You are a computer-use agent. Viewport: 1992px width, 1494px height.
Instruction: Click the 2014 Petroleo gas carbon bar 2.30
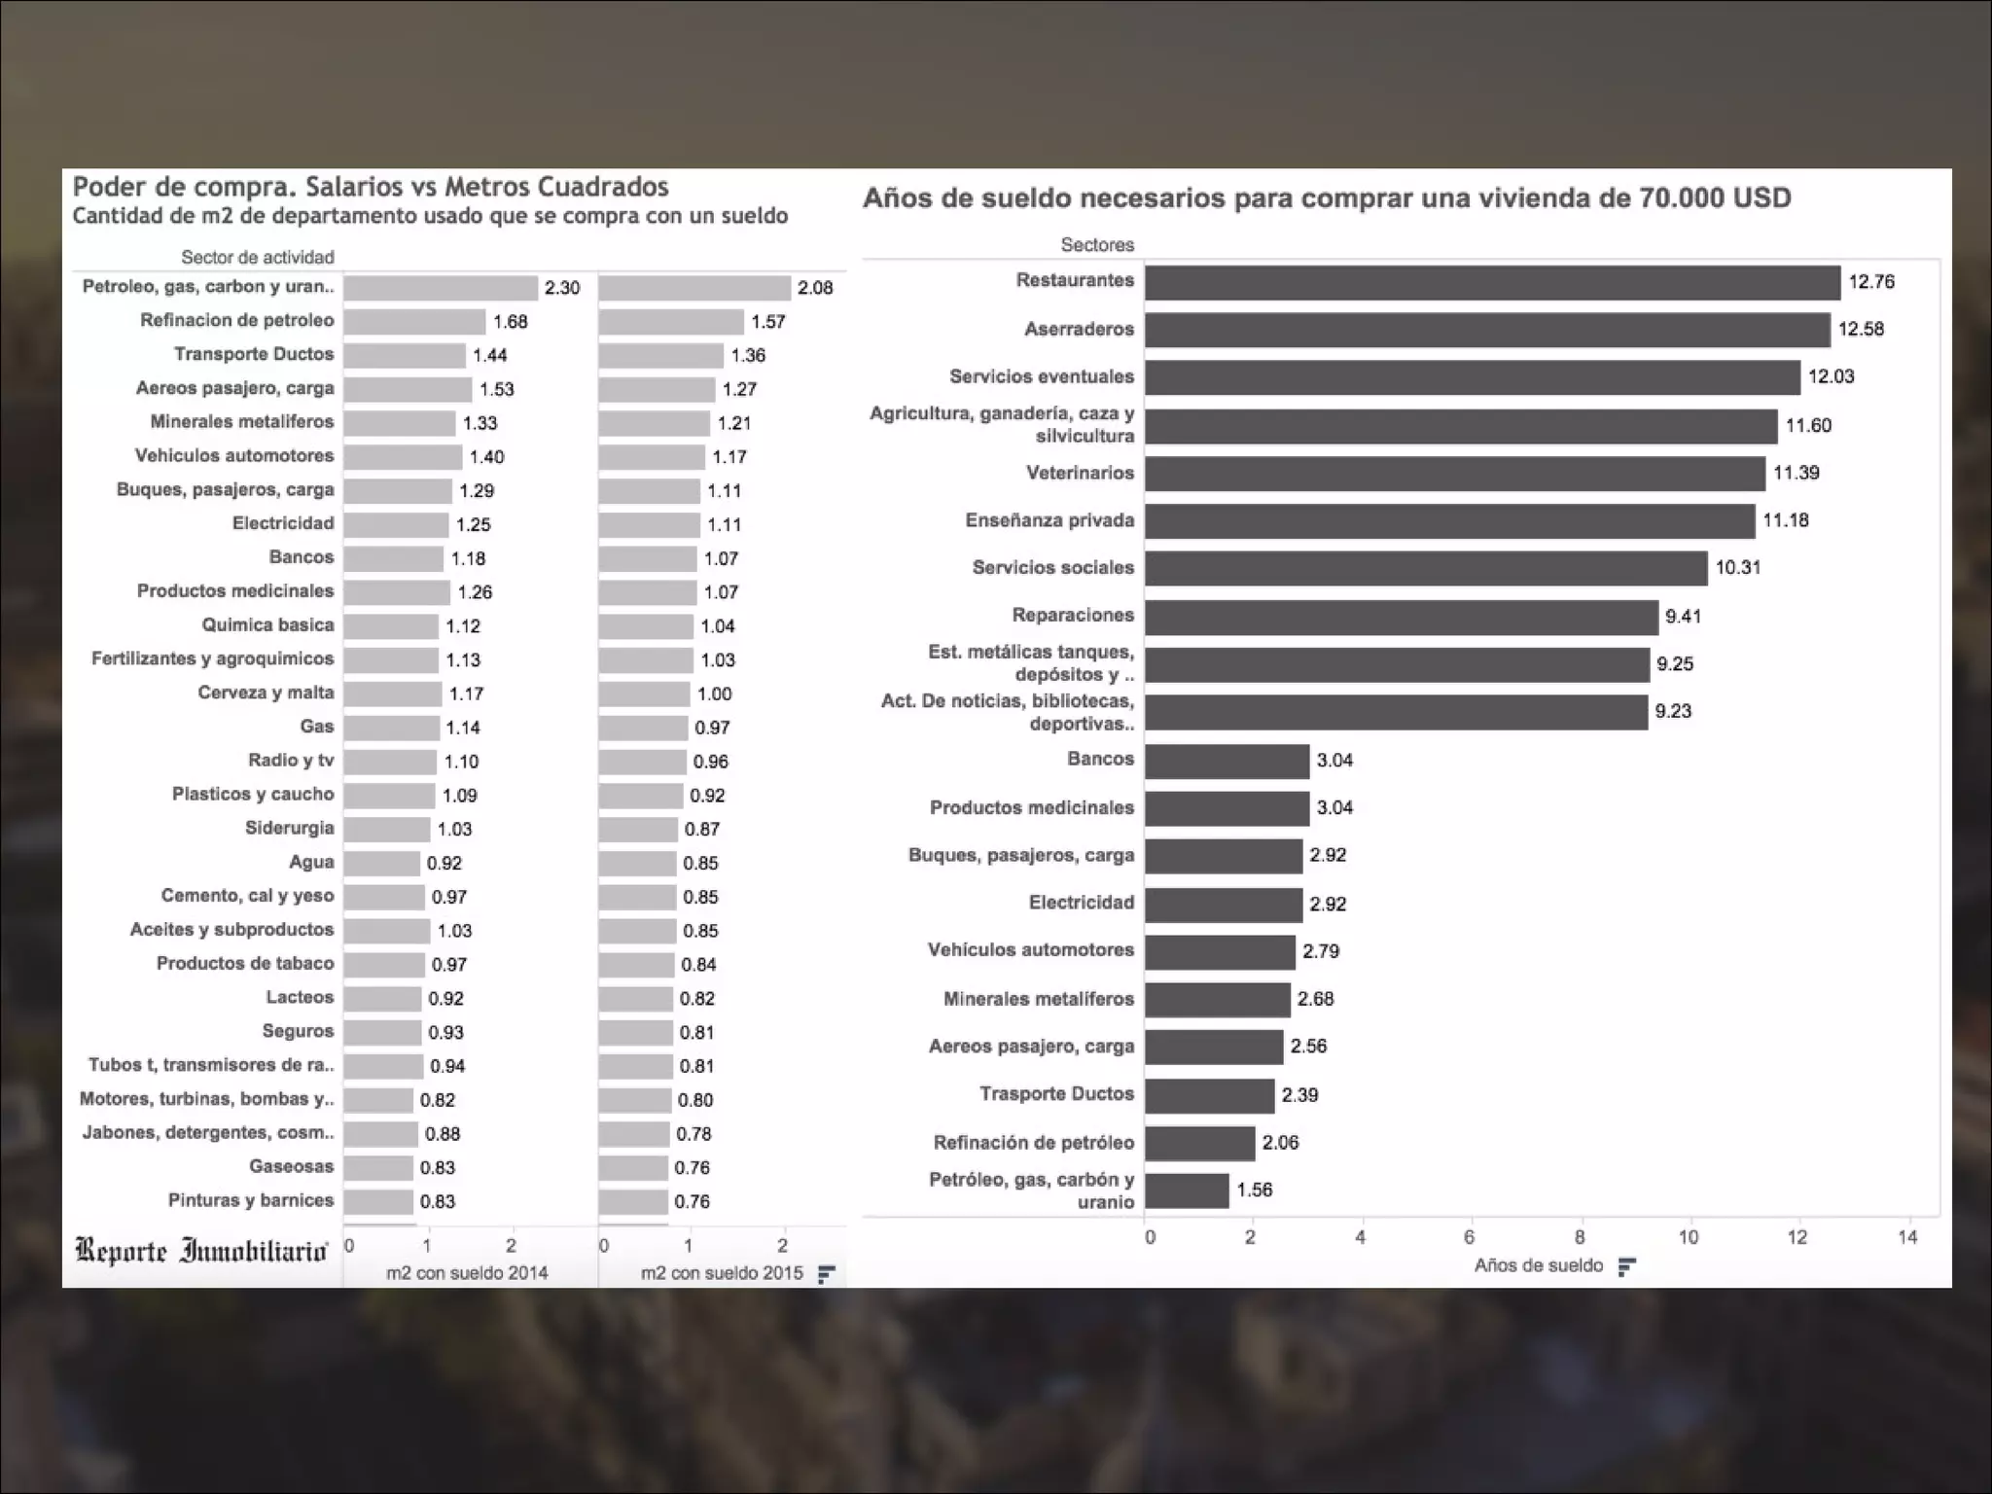pyautogui.click(x=440, y=288)
